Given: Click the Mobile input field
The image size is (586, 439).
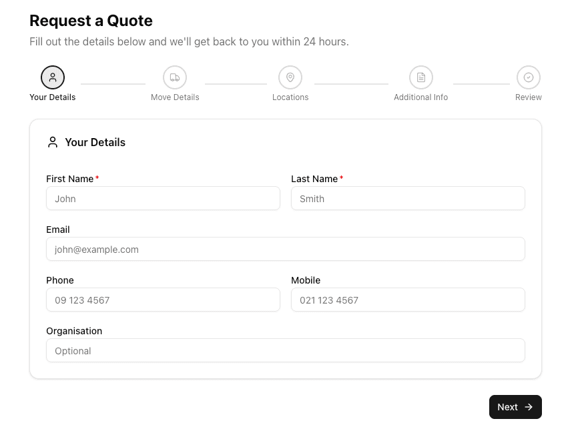Looking at the screenshot, I should click(408, 300).
